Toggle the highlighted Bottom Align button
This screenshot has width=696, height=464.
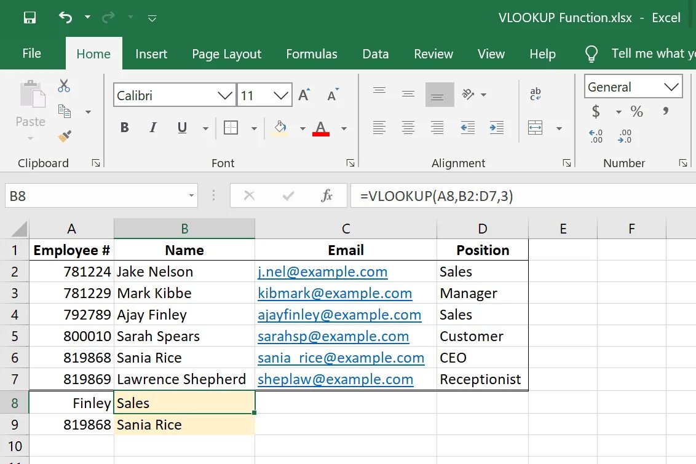[440, 95]
